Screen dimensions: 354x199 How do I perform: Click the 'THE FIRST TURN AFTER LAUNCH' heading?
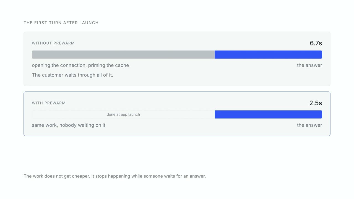pyautogui.click(x=61, y=23)
